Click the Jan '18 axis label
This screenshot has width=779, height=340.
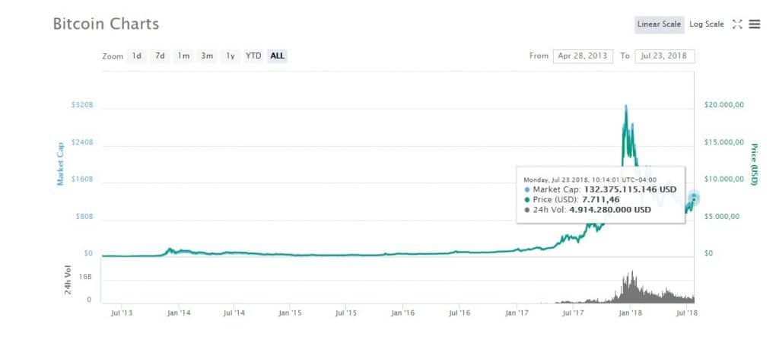[630, 313]
